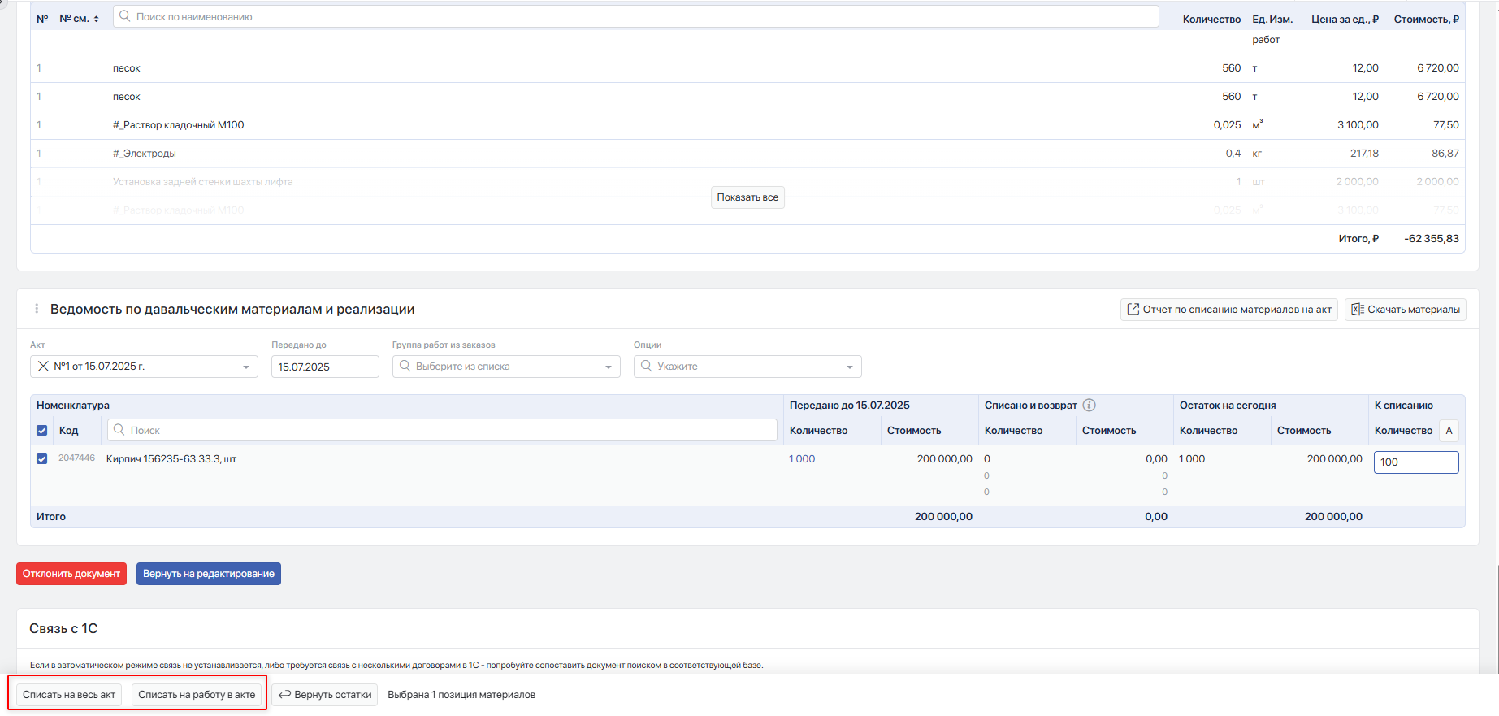Screen dimensions: 1499x716
Task: Click Вернуть остатки with return arrow
Action: point(325,695)
